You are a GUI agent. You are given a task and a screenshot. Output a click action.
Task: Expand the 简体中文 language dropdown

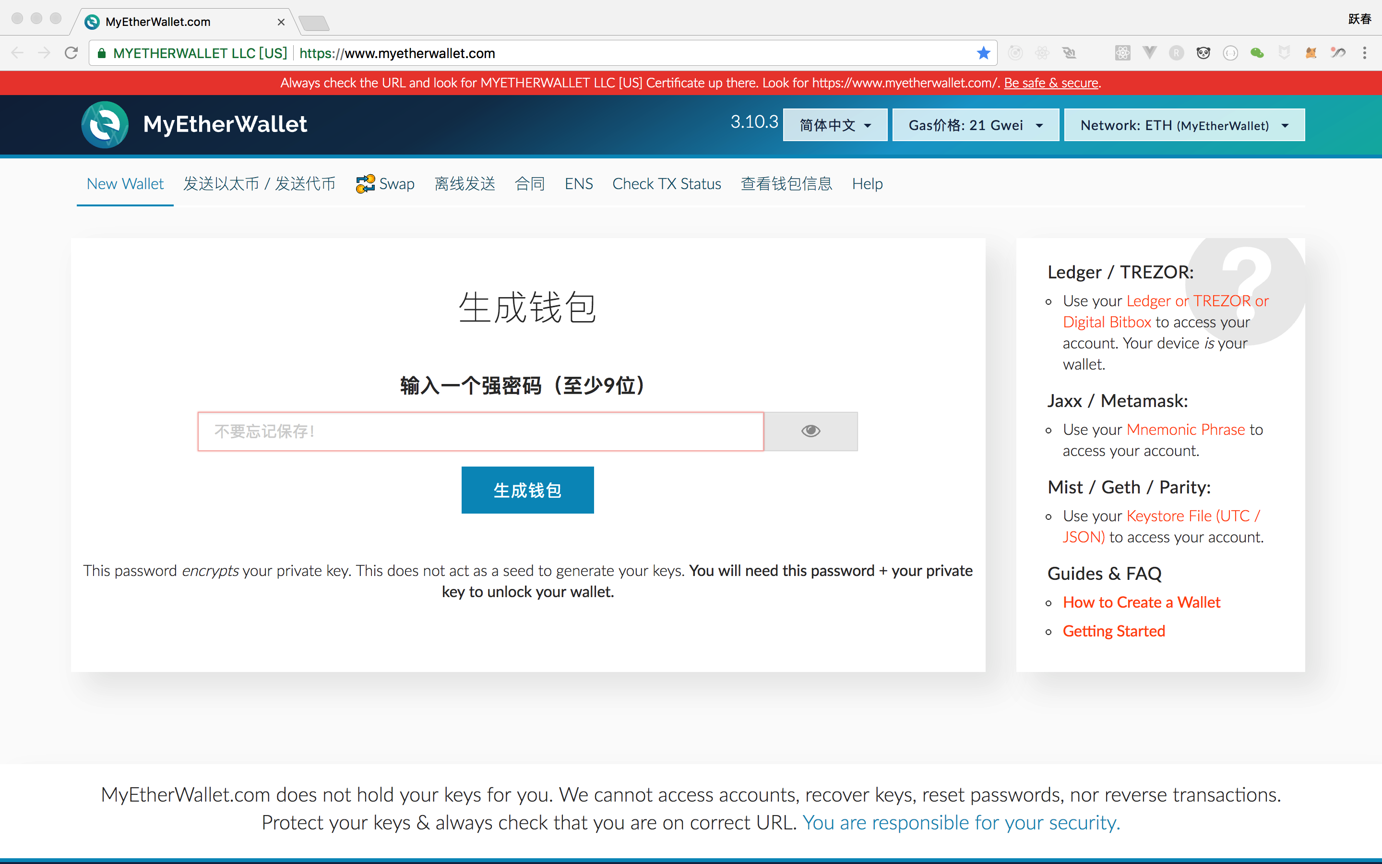[x=835, y=125]
